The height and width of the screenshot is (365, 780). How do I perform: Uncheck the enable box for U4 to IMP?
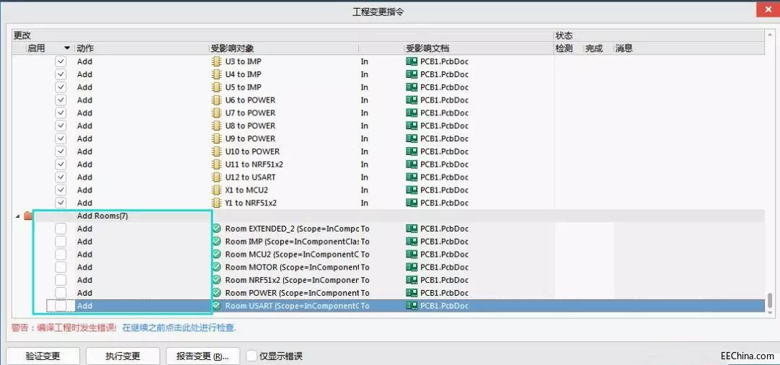(61, 74)
